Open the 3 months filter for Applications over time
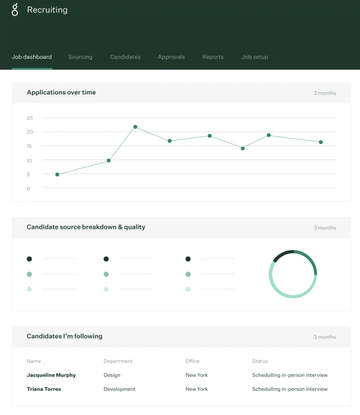Viewport: 360px width, 415px height. 324,93
